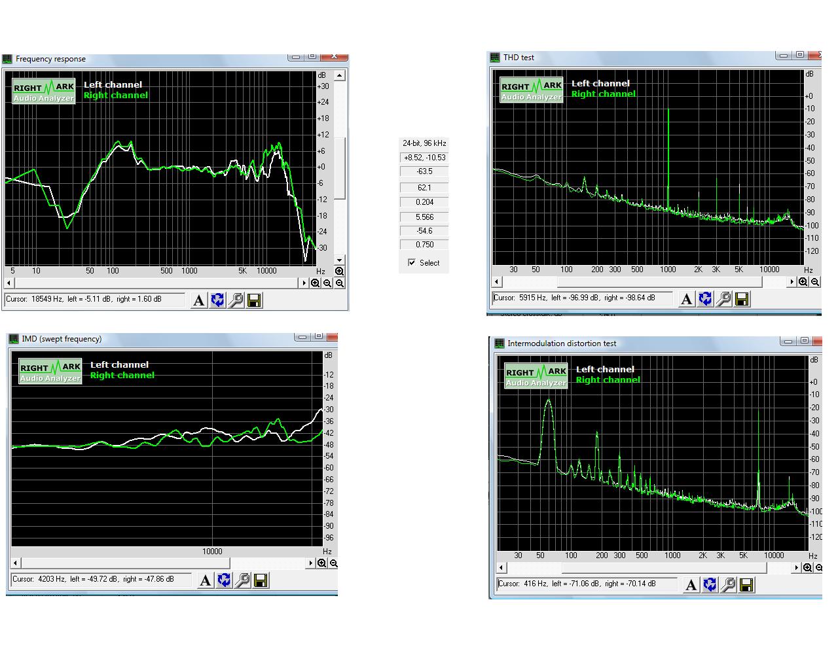Click the IMD swept frequency title bar app icon
The height and width of the screenshot is (670, 838).
(x=14, y=339)
